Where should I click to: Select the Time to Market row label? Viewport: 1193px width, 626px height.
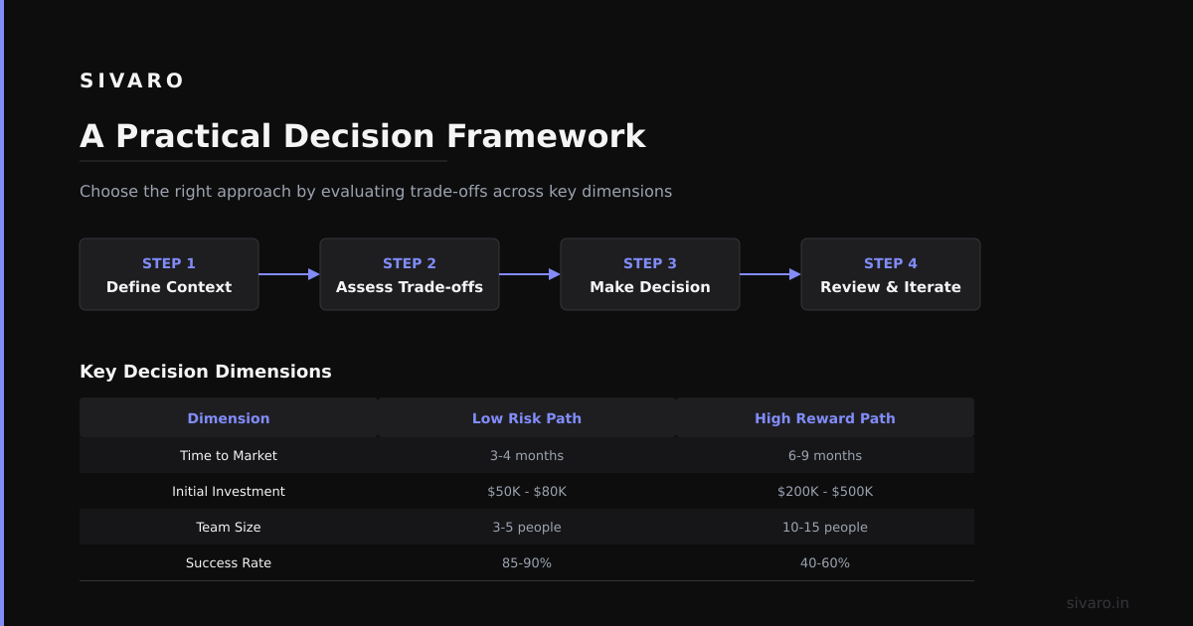point(229,455)
